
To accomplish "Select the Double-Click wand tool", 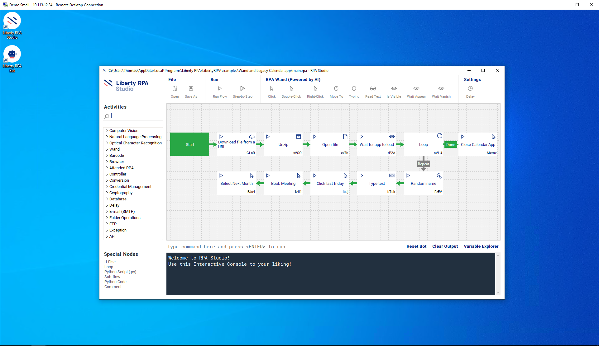I will point(291,89).
